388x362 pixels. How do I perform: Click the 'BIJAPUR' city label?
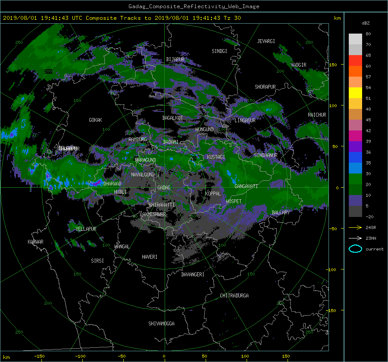click(x=175, y=59)
